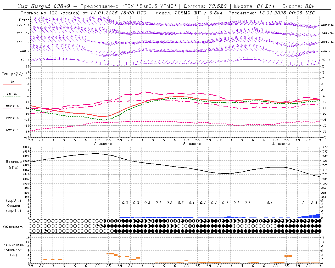Click the Тем-ра(°C) temperature panel label
Image resolution: width=335 pixels, height=268 pixels.
click(12, 74)
